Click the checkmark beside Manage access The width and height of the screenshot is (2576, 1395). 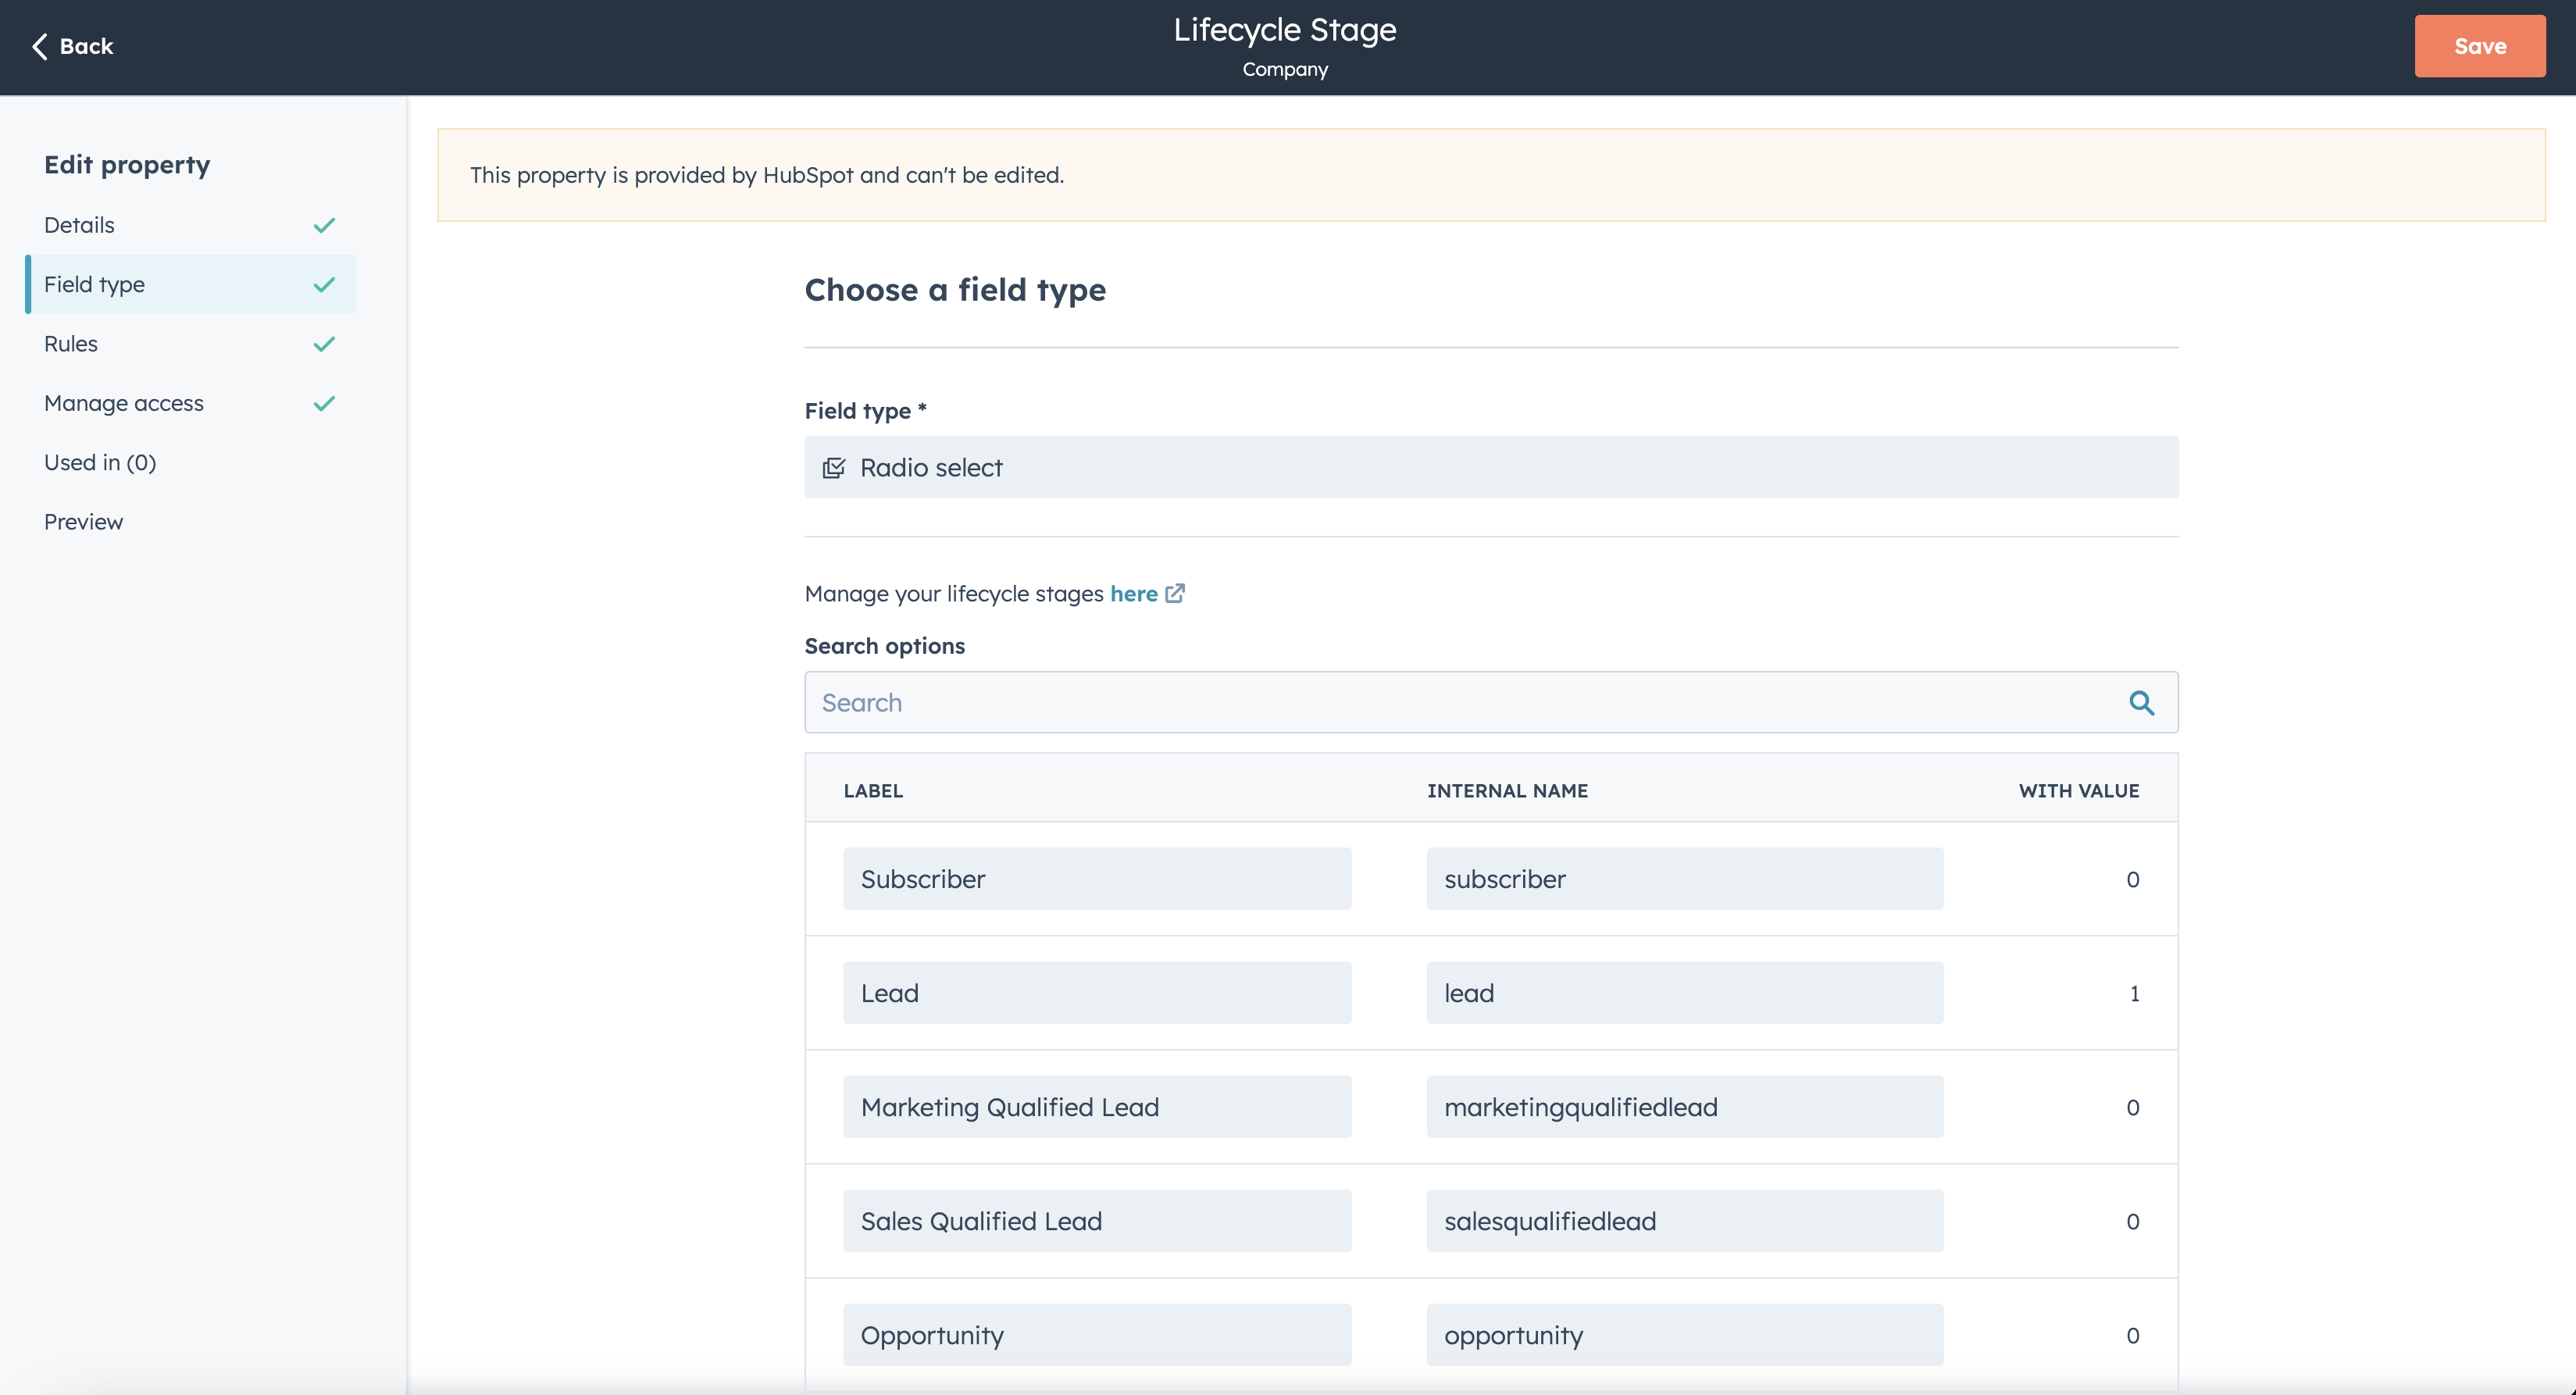(324, 403)
